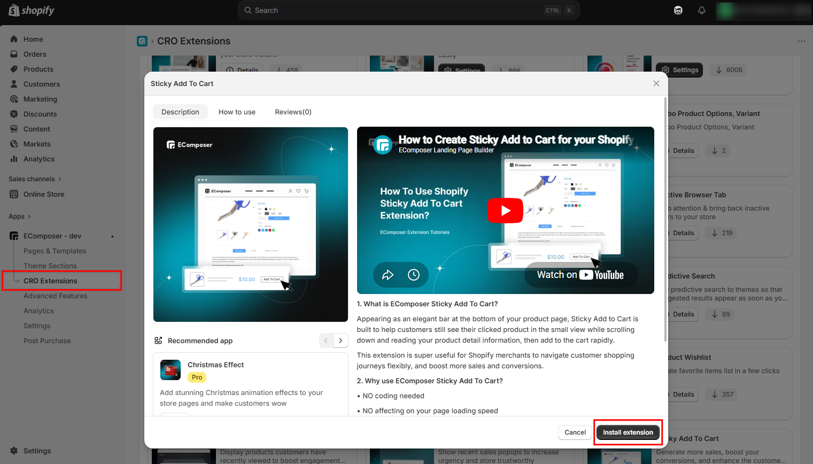This screenshot has width=813, height=464.
Task: Switch to the How to use tab
Action: click(x=237, y=112)
